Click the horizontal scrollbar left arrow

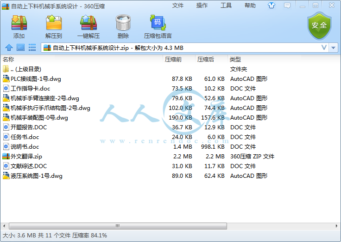4,226
